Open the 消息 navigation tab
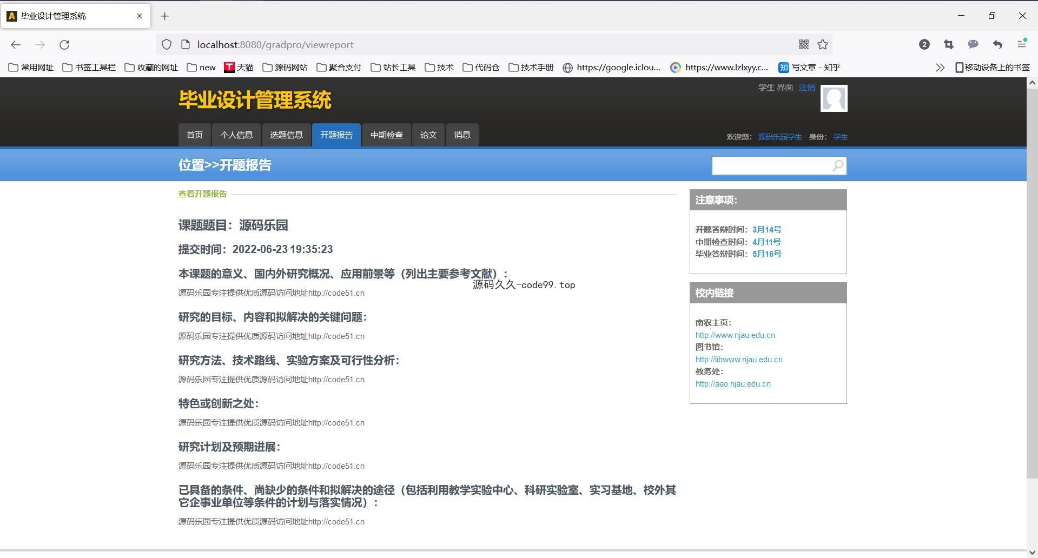 (x=462, y=135)
